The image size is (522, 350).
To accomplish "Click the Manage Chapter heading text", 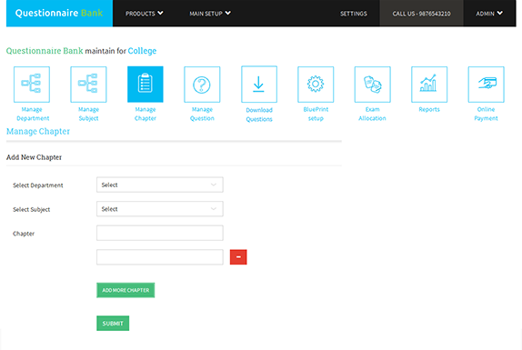I will click(38, 132).
